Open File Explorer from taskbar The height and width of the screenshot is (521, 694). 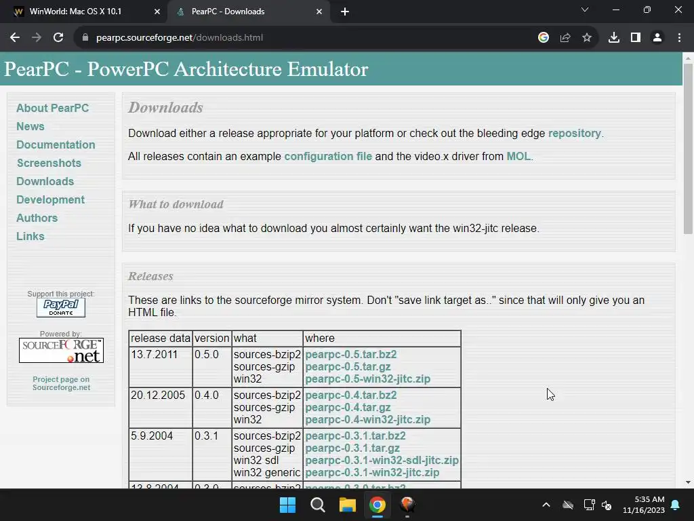[348, 505]
